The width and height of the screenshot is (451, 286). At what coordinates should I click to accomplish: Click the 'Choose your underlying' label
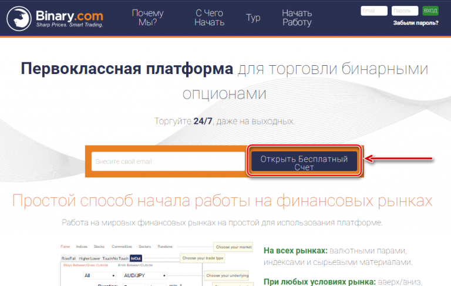tap(227, 275)
